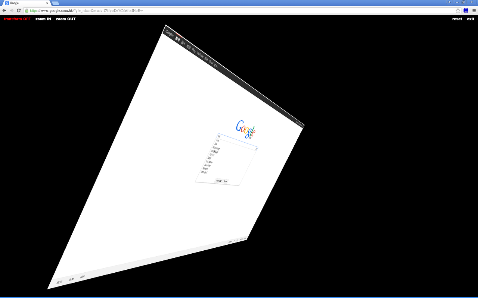The height and width of the screenshot is (298, 478).
Task: Open a new tab with the new-tab button
Action: (55, 3)
